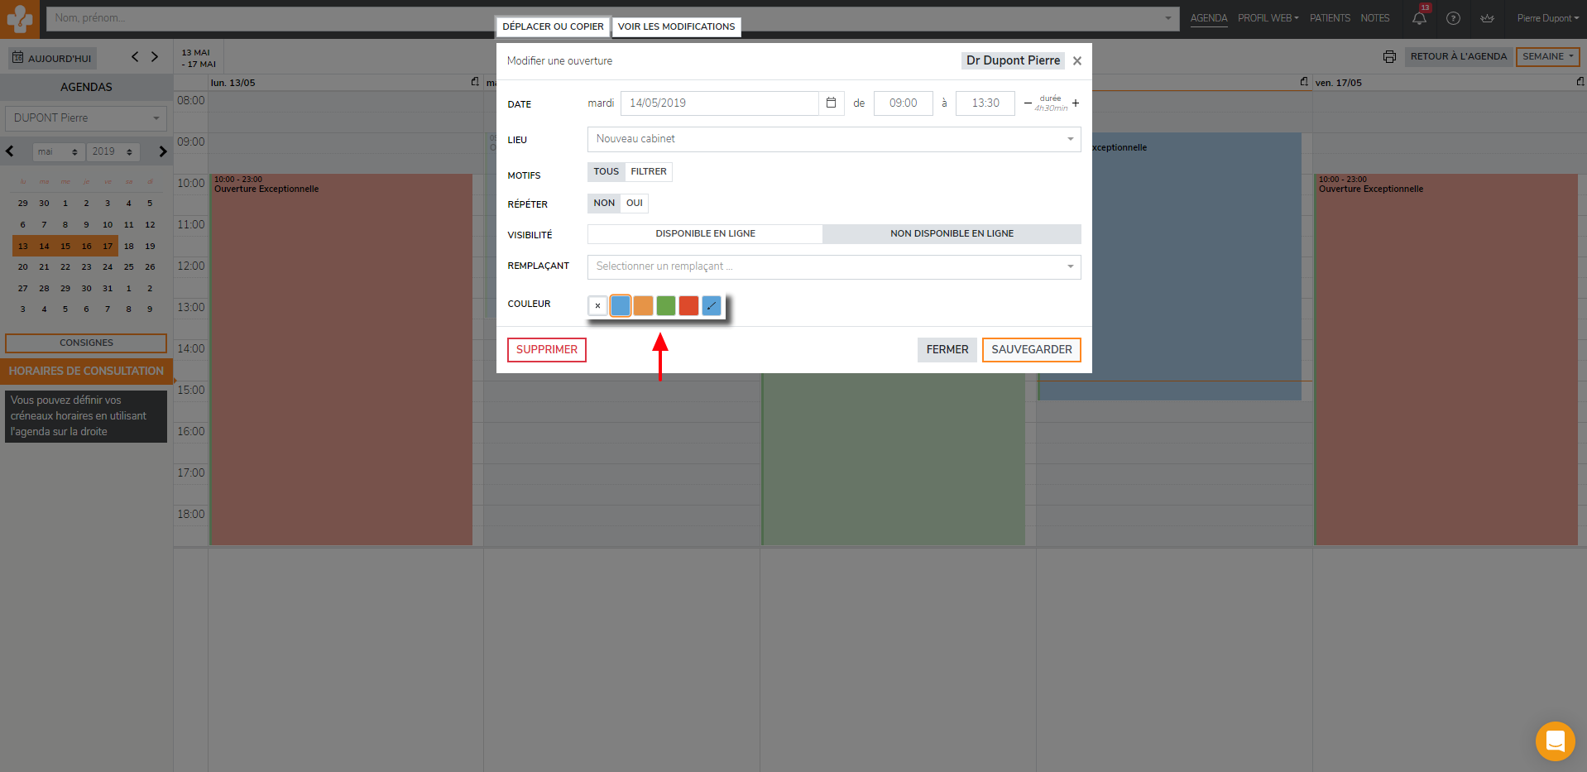Click the start time field 09:00
The image size is (1587, 772).
pos(903,103)
